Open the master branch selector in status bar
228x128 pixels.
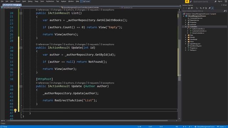point(221,127)
